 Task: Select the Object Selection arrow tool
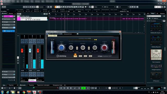click(x=57, y=7)
